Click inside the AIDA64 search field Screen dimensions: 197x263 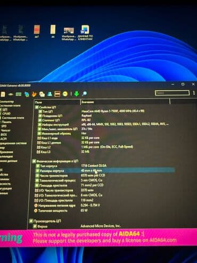[172, 93]
